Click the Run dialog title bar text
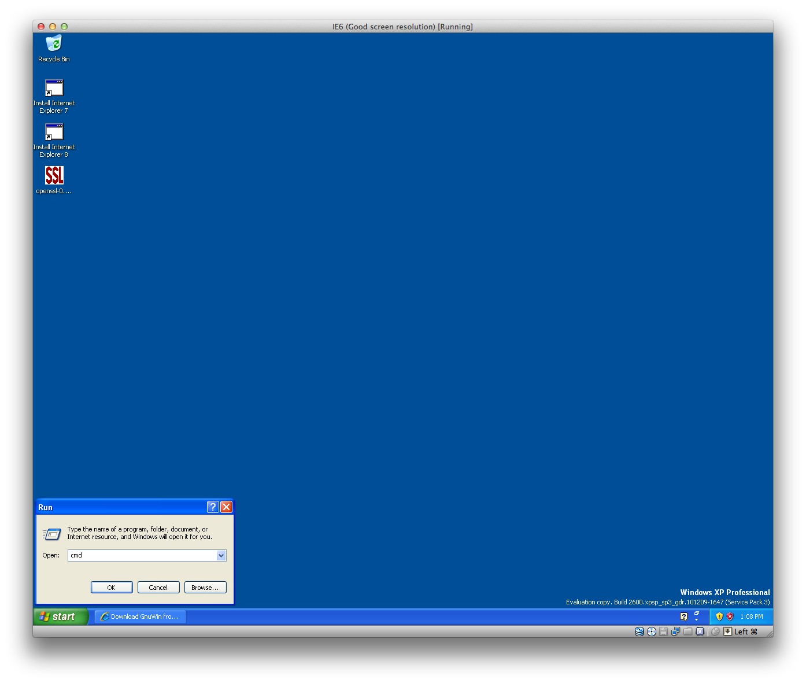This screenshot has width=806, height=683. [x=45, y=507]
